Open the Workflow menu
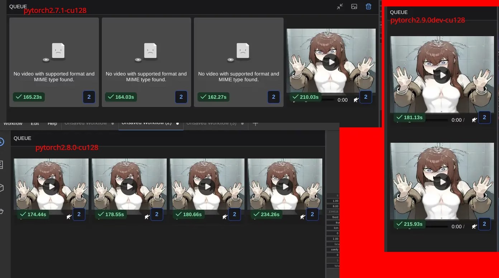 click(x=13, y=123)
